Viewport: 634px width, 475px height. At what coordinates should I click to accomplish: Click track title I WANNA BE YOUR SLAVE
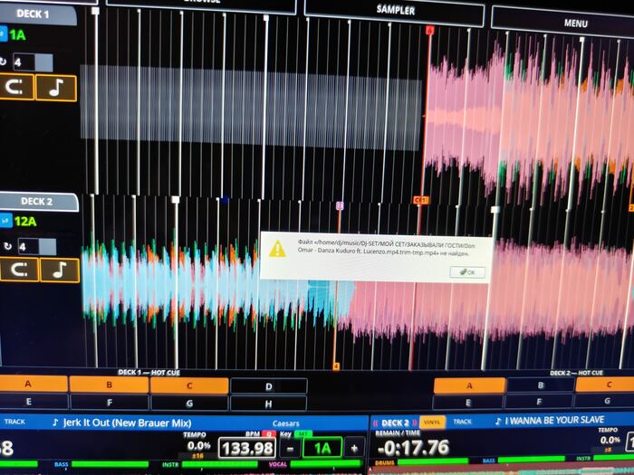tap(555, 421)
